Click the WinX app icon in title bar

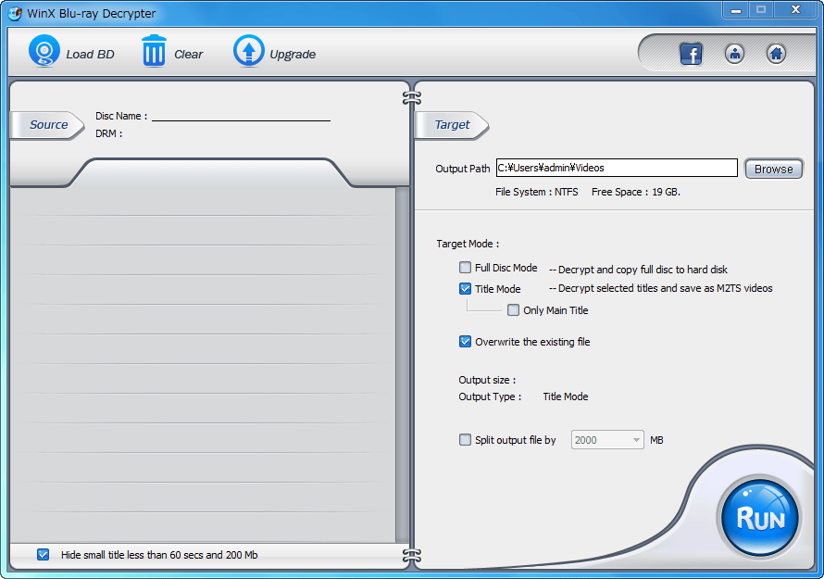15,13
